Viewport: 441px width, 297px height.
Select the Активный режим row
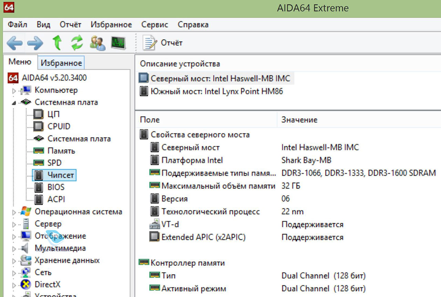click(194, 288)
